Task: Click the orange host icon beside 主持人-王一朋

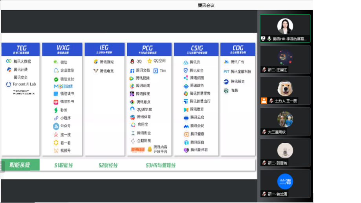Action: tap(264, 101)
